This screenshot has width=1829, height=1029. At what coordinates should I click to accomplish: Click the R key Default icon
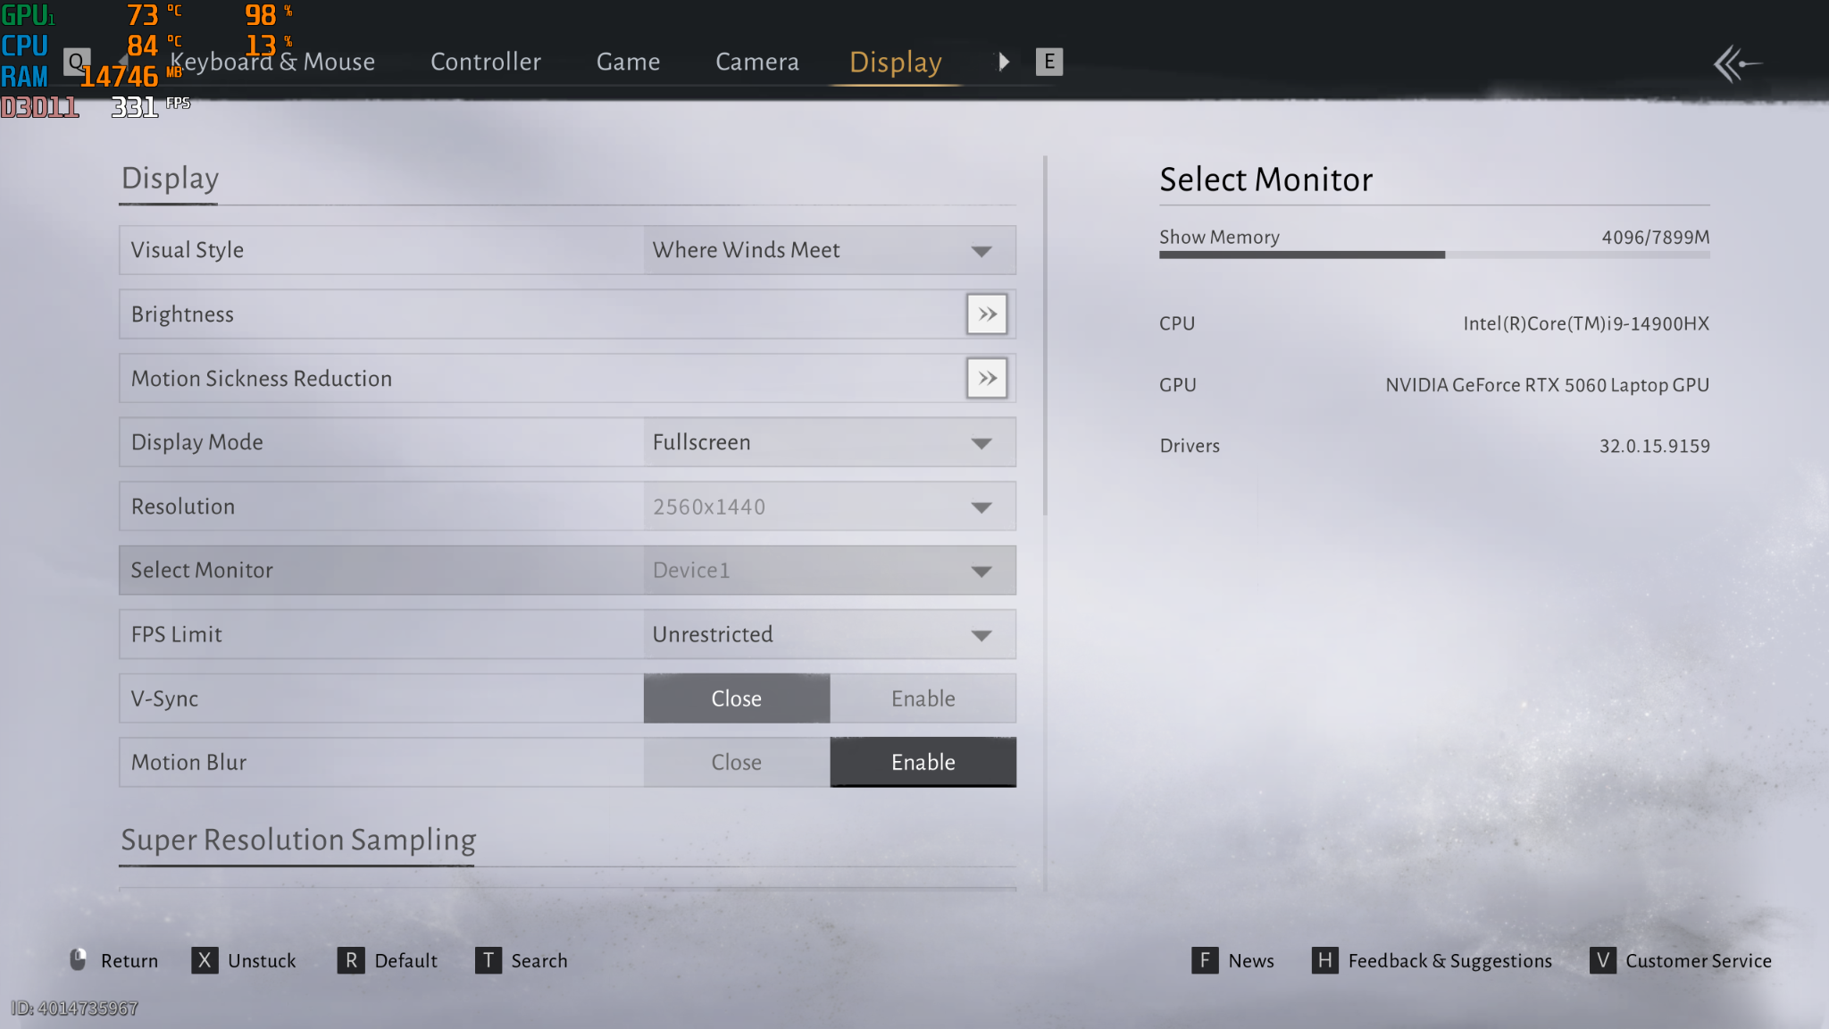point(351,960)
